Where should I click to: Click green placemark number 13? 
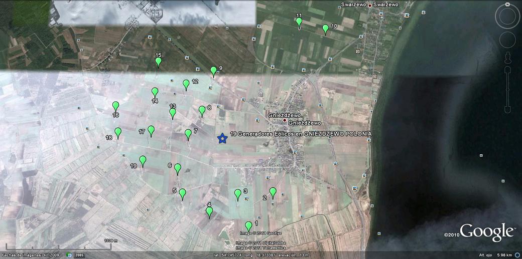(x=173, y=113)
